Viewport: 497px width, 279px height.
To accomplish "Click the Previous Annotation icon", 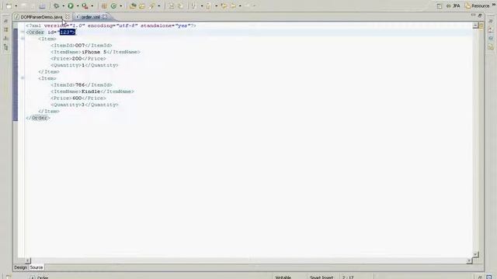I will 209,6.
